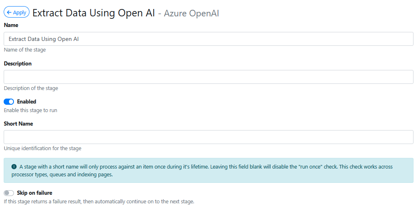Click into the Description text box
This screenshot has height=207, width=418.
tap(208, 77)
